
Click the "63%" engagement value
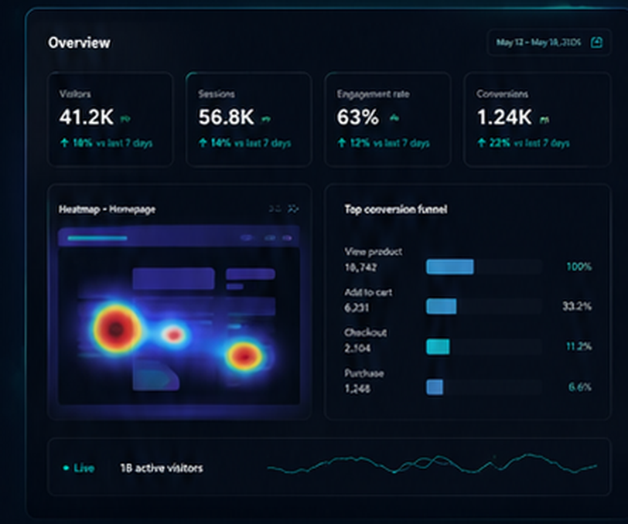(357, 117)
